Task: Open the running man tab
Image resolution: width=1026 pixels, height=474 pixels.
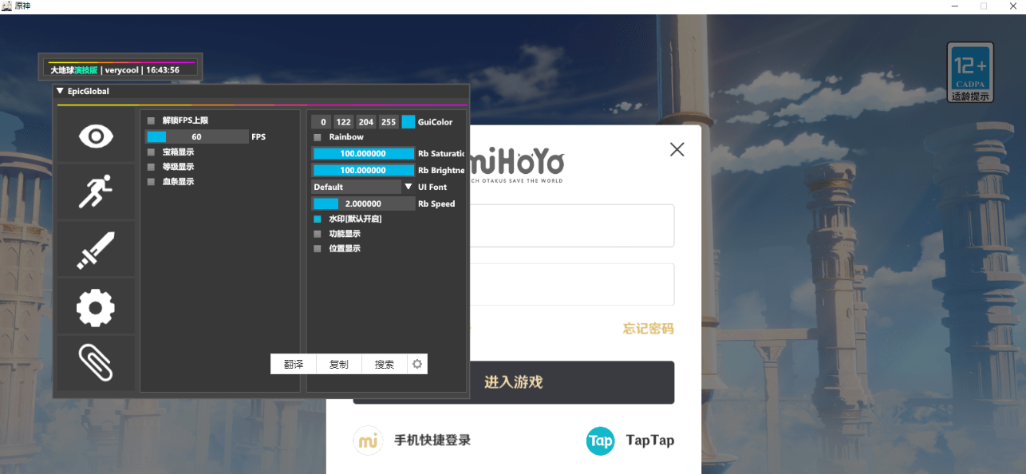Action: pyautogui.click(x=96, y=192)
